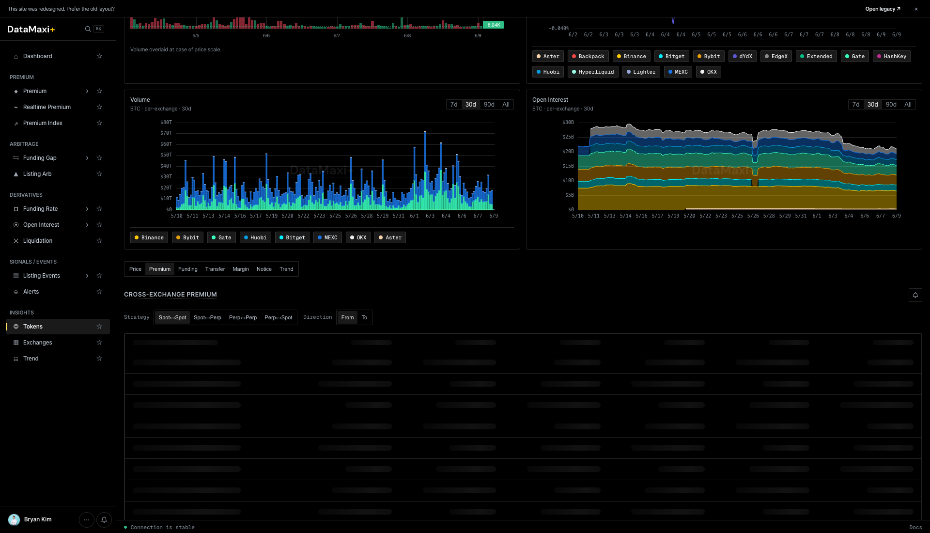Click the Alerts bell icon in sidebar

[x=16, y=292]
